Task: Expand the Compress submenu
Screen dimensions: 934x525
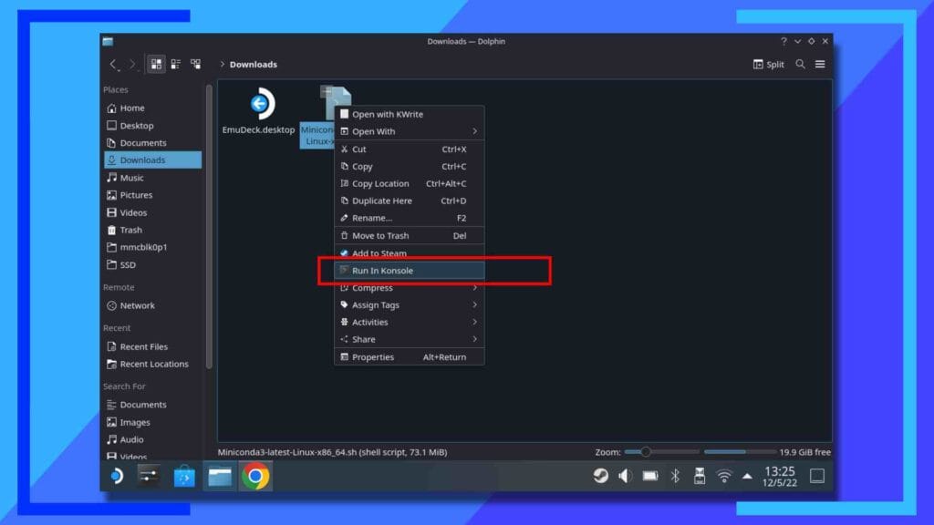Action: pyautogui.click(x=410, y=288)
